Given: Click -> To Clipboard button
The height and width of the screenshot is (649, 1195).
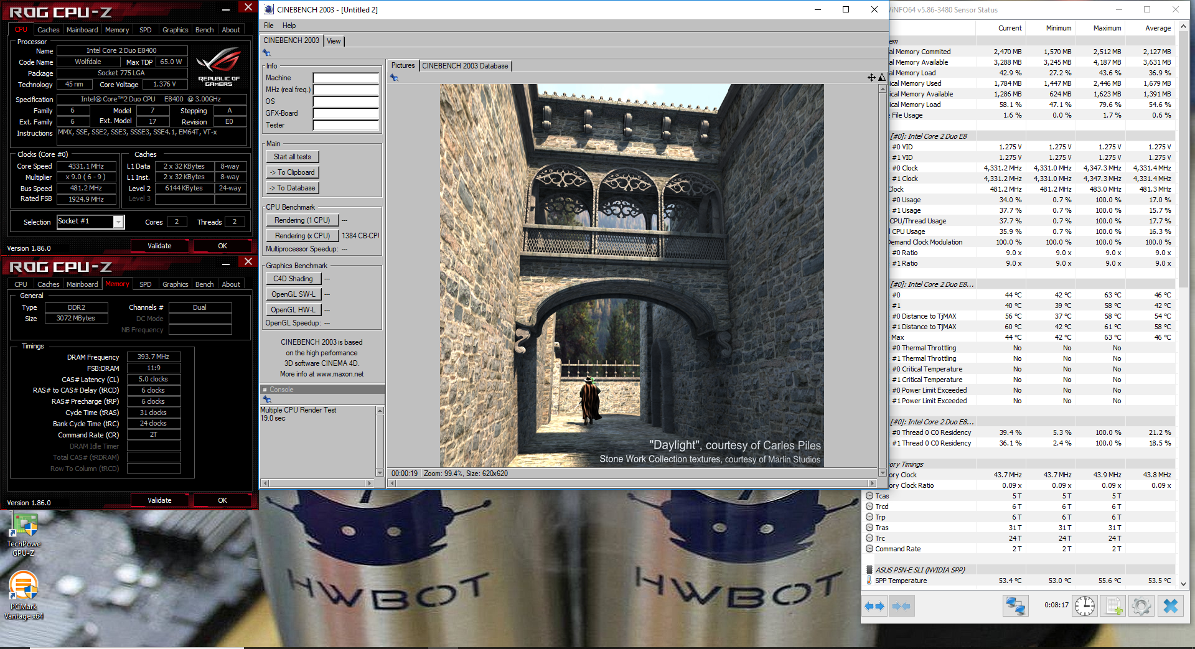Looking at the screenshot, I should (292, 172).
